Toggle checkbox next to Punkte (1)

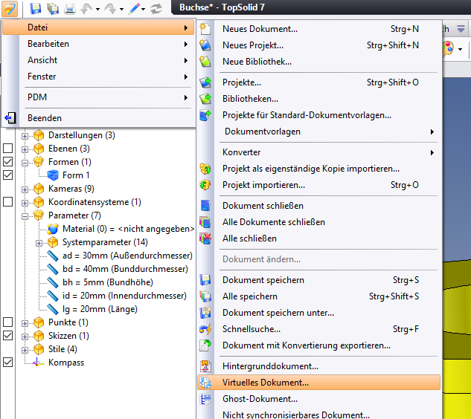click(7, 322)
